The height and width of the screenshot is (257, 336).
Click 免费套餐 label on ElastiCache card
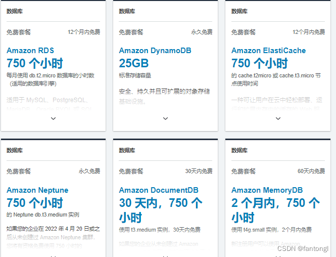(244, 32)
